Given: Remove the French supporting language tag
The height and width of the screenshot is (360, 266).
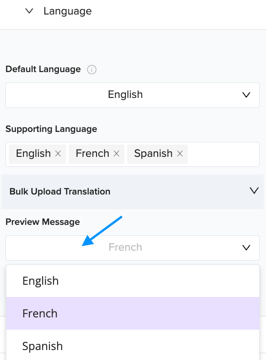Looking at the screenshot, I should [116, 153].
